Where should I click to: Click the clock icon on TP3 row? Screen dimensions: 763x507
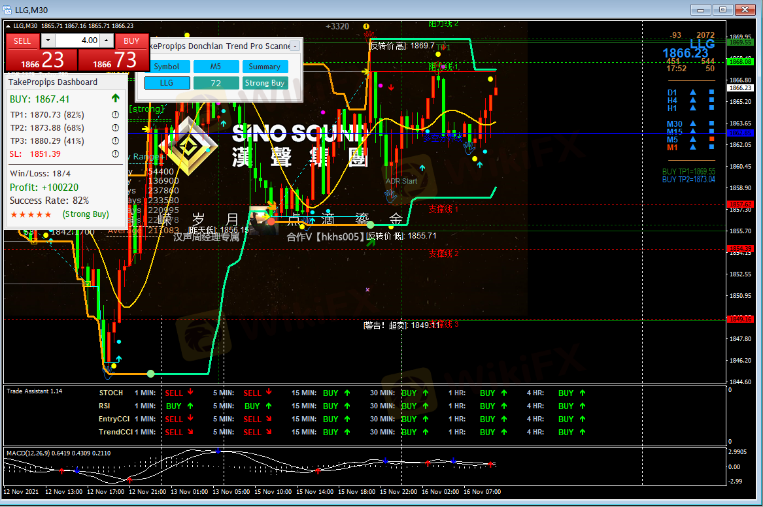coord(115,140)
